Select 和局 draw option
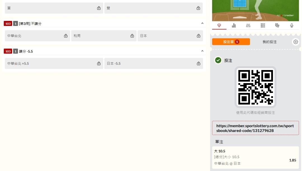302x171 pixels. tap(104, 36)
